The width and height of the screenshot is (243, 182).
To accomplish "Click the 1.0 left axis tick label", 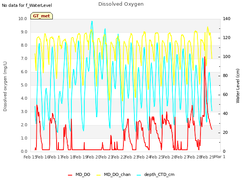I will coord(24,138).
